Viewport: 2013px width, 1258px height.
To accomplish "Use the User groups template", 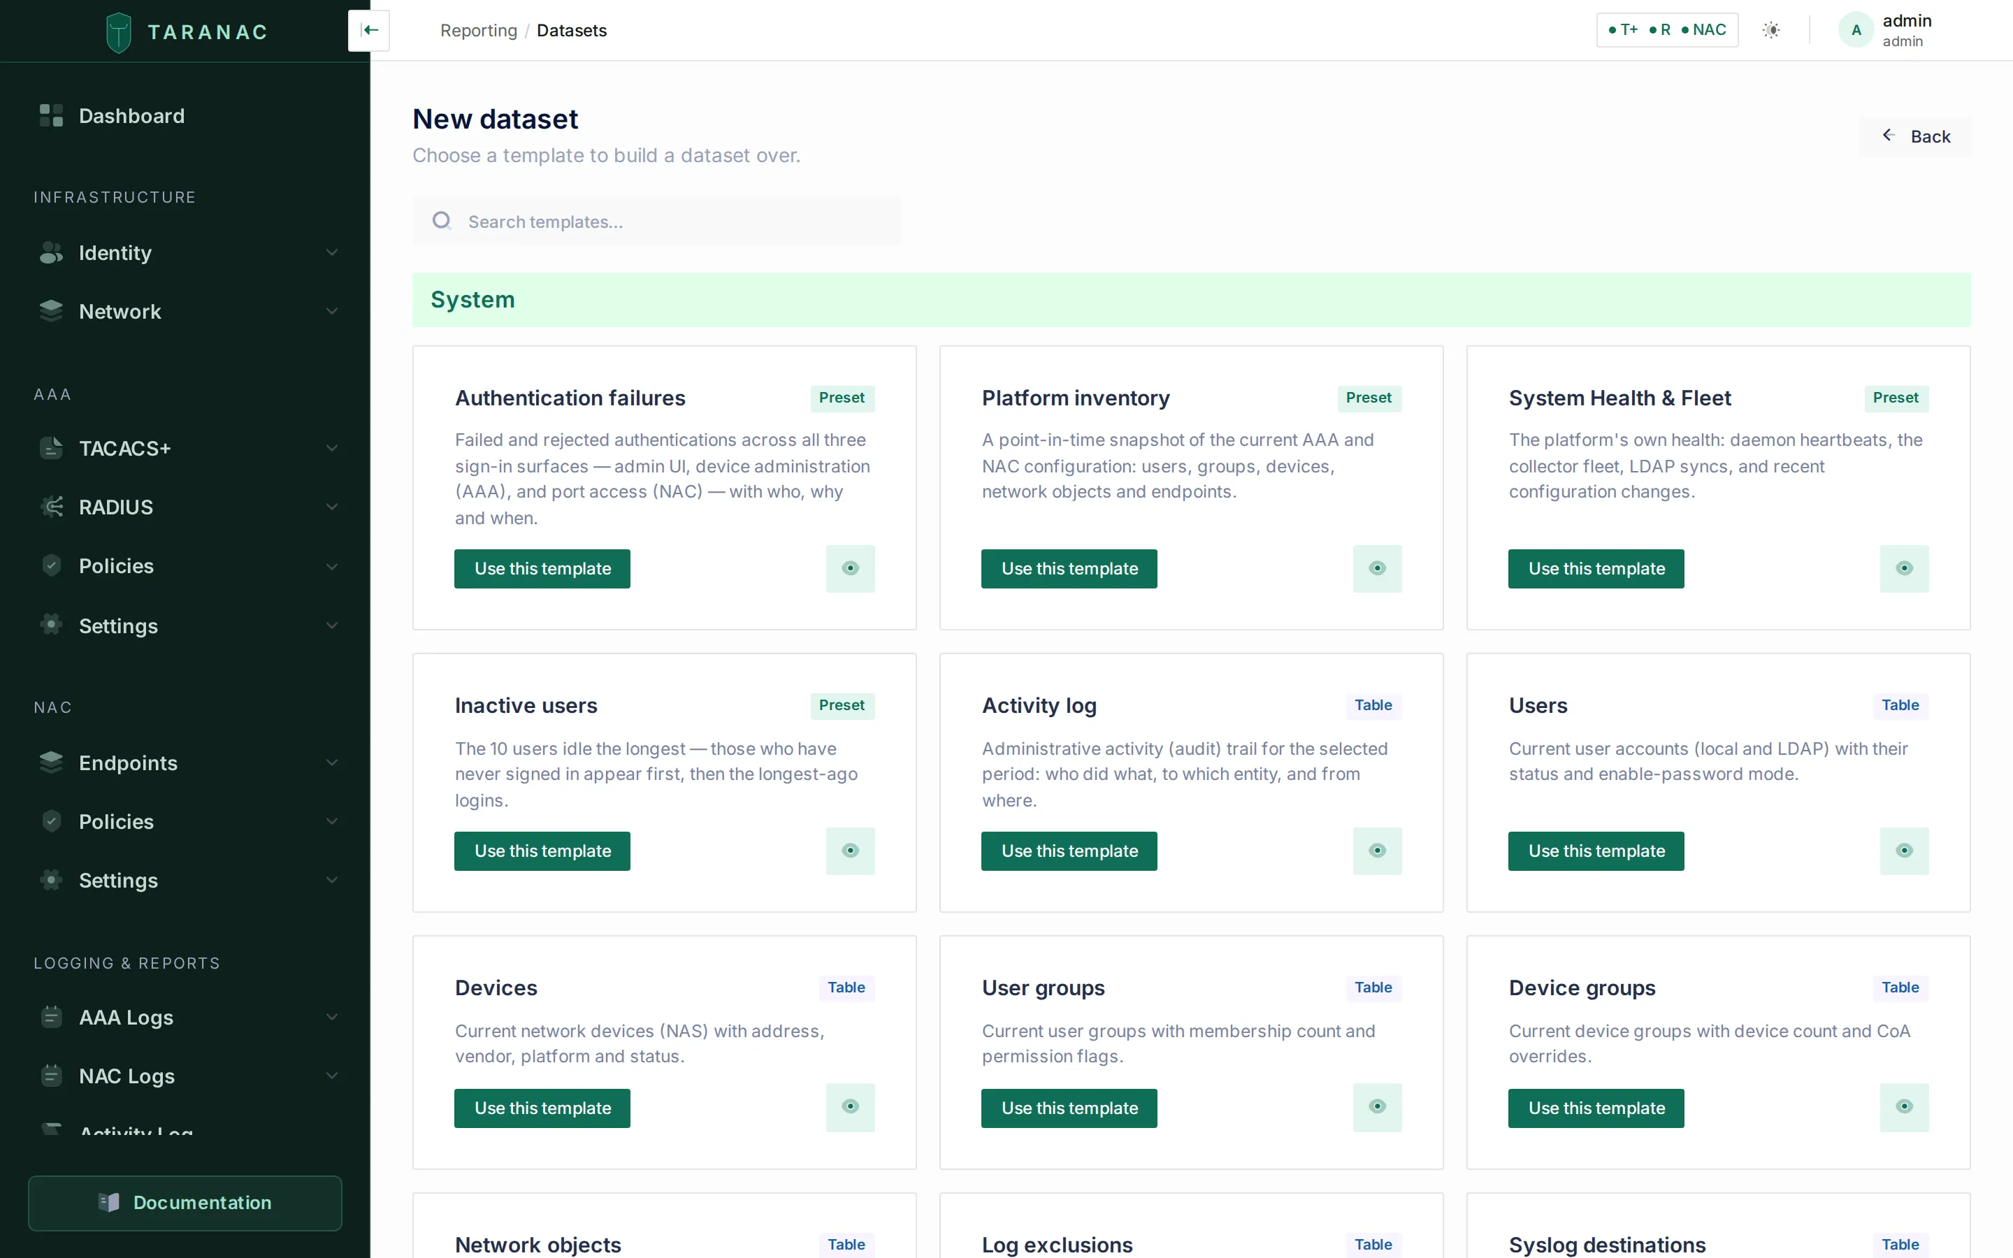I will click(1069, 1108).
